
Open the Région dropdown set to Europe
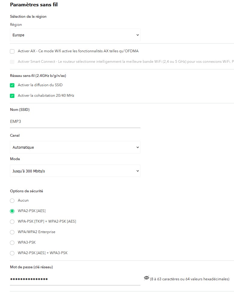[75, 35]
